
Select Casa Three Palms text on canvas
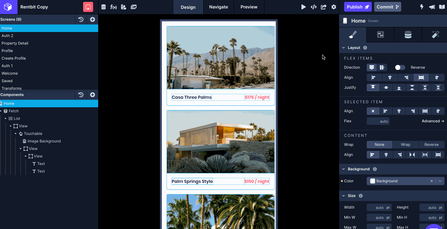click(x=192, y=97)
